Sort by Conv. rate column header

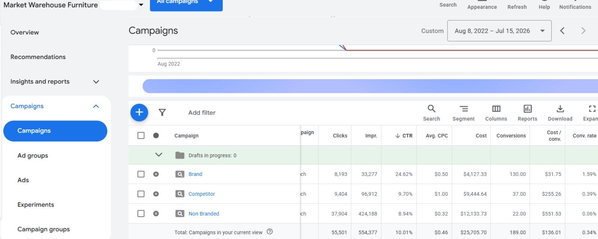pos(585,136)
